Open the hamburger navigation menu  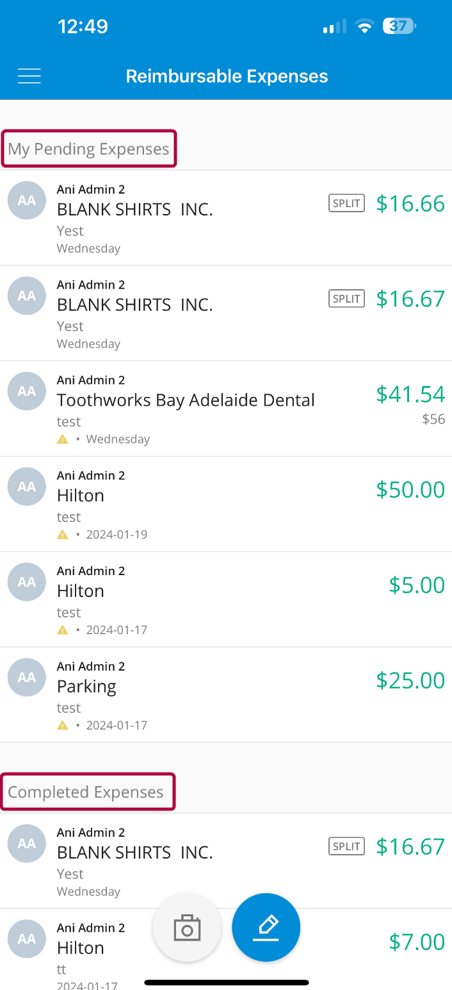click(29, 75)
